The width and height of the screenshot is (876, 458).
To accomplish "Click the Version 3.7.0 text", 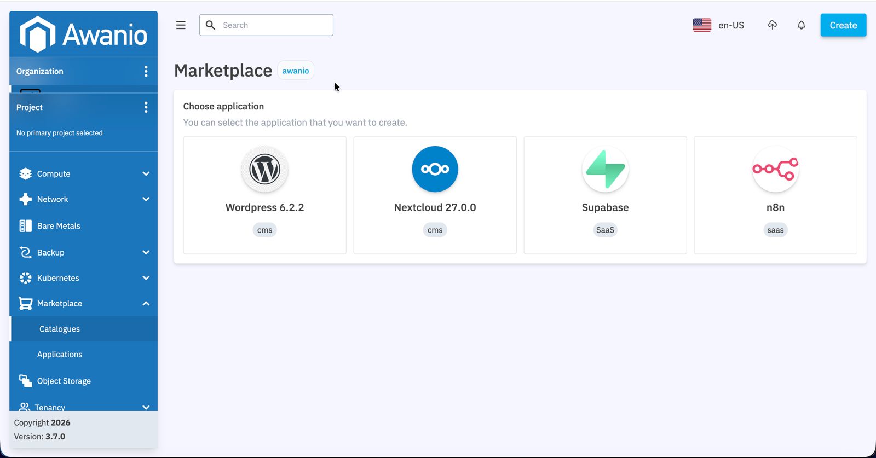I will [x=39, y=437].
